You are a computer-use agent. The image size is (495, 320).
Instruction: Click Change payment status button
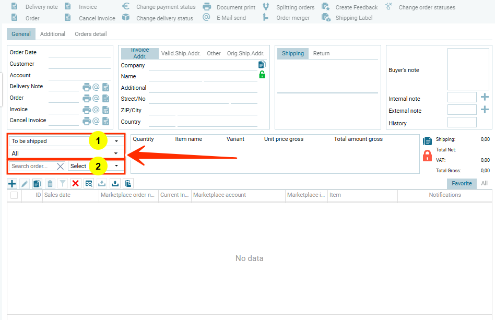[x=159, y=7]
